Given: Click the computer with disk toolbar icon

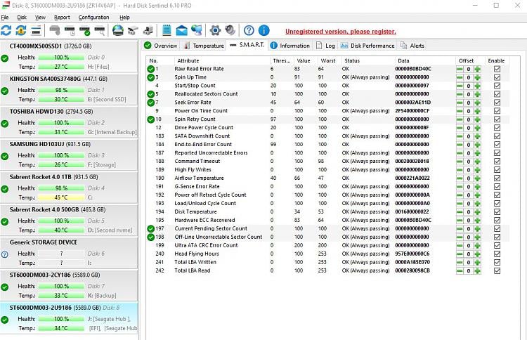Looking at the screenshot, I should coord(148,31).
